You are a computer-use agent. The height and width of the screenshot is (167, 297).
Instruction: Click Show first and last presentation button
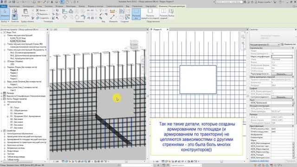tap(150, 14)
